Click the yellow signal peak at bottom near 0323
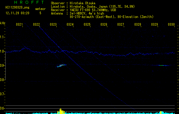179x114 pixels. (61, 111)
